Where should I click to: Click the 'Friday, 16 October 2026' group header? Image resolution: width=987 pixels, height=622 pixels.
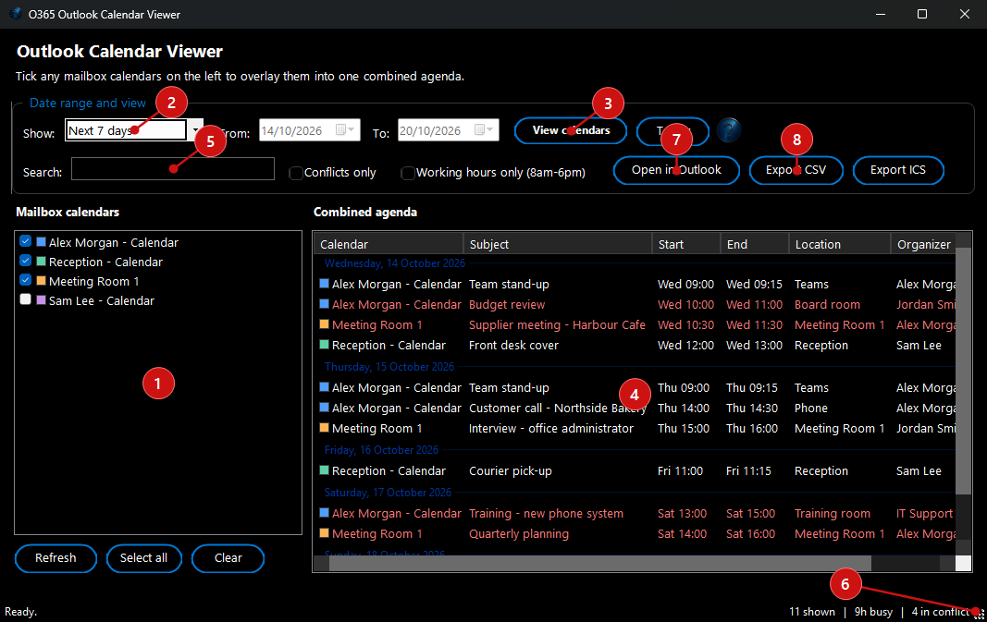click(x=381, y=450)
